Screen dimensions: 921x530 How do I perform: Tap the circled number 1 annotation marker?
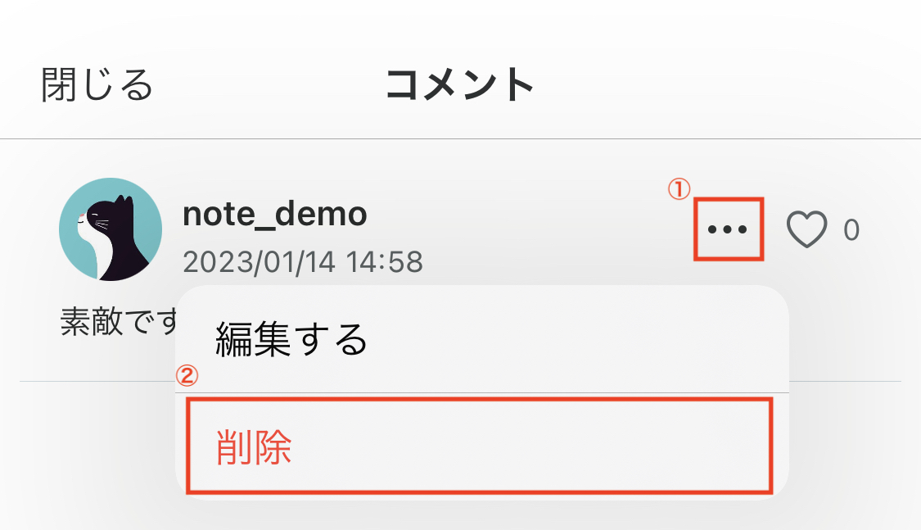(679, 190)
